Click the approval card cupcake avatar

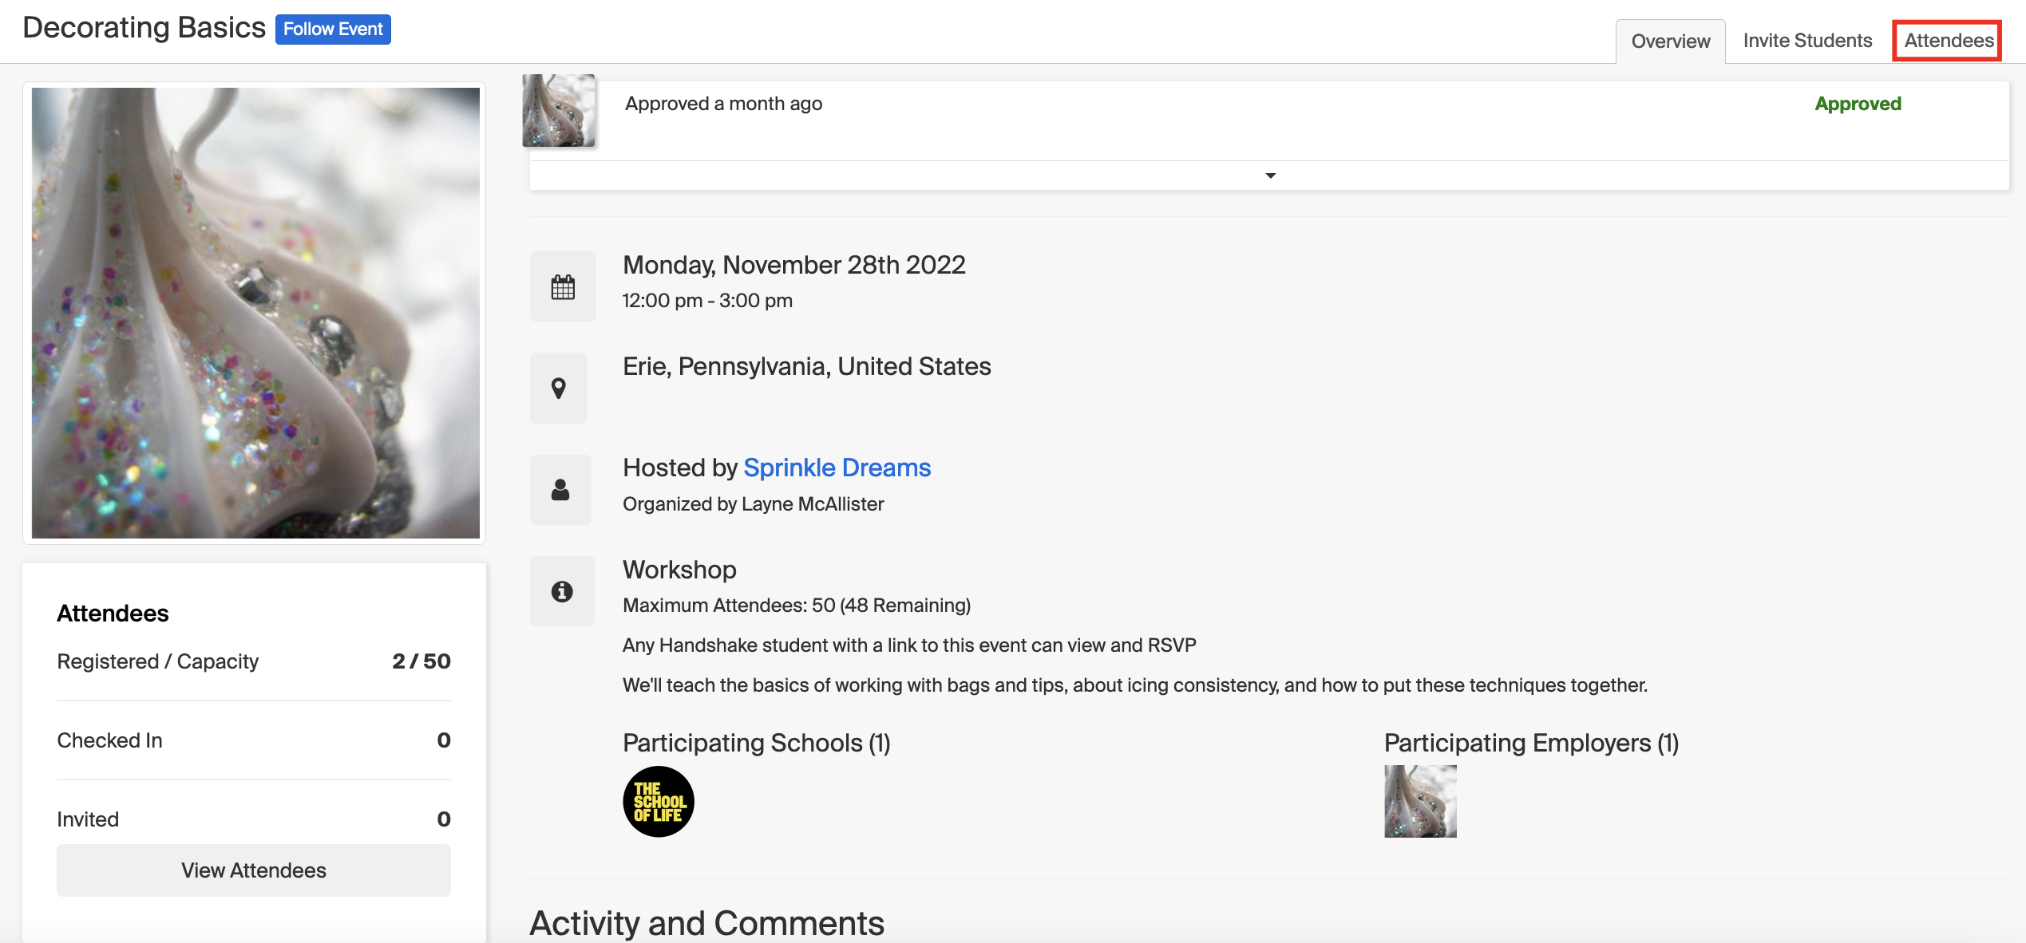(559, 110)
